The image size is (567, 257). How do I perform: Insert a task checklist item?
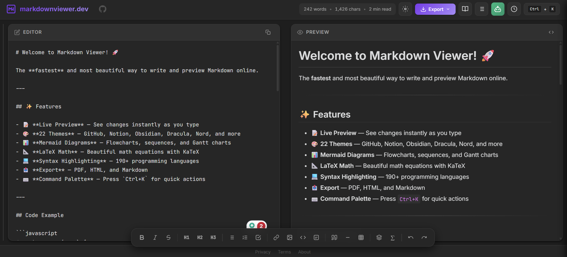(258, 237)
